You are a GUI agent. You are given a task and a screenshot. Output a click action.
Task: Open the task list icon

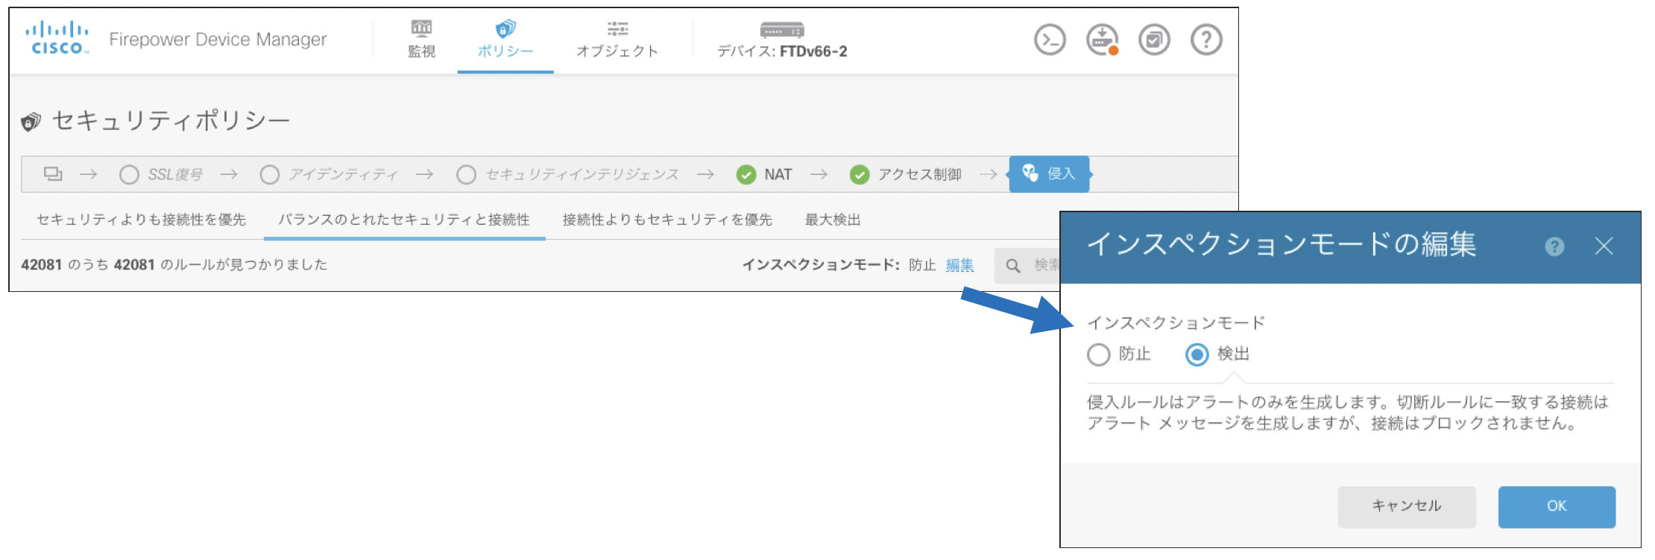[1154, 39]
